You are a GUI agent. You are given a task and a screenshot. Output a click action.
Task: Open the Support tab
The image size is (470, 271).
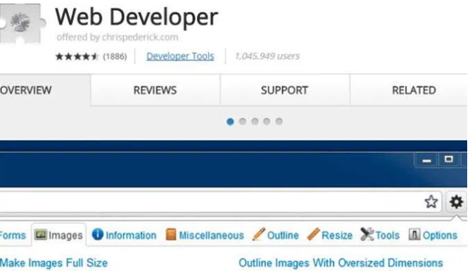[284, 90]
